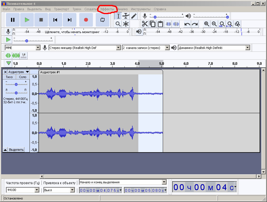Screen dimensions: 267x202
Task: Click 'Щёлкните, чтобы начать мониторинг' meter
Action: pos(72,32)
